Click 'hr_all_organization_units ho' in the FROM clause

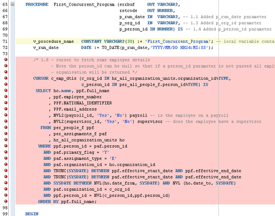pyautogui.click(x=89, y=140)
